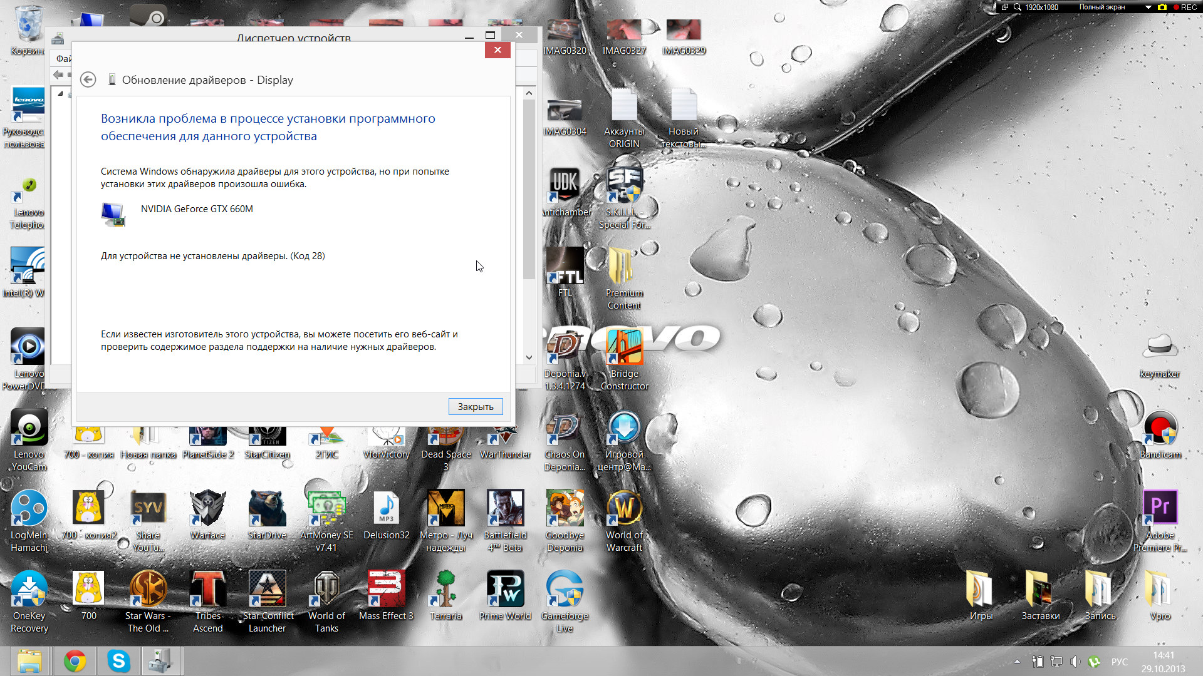Open the Terraria desktop shortcut

tap(445, 590)
